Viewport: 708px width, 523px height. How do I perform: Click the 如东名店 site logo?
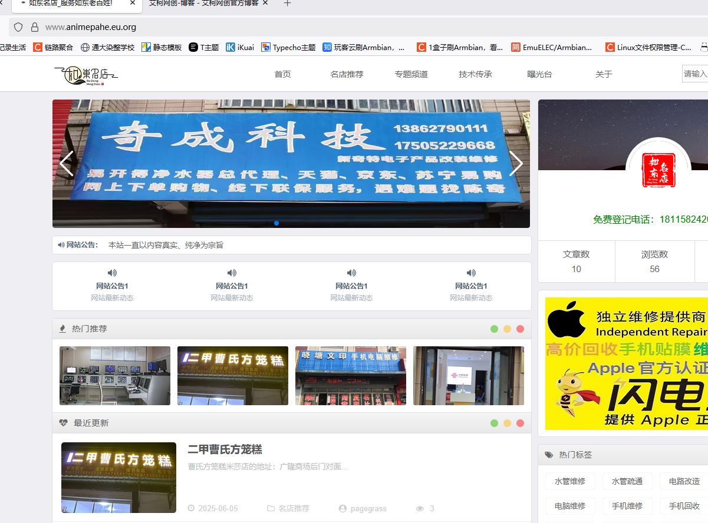[86, 75]
